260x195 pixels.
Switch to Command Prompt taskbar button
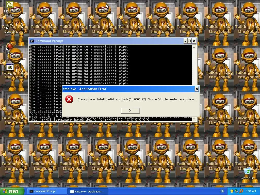(x=47, y=191)
